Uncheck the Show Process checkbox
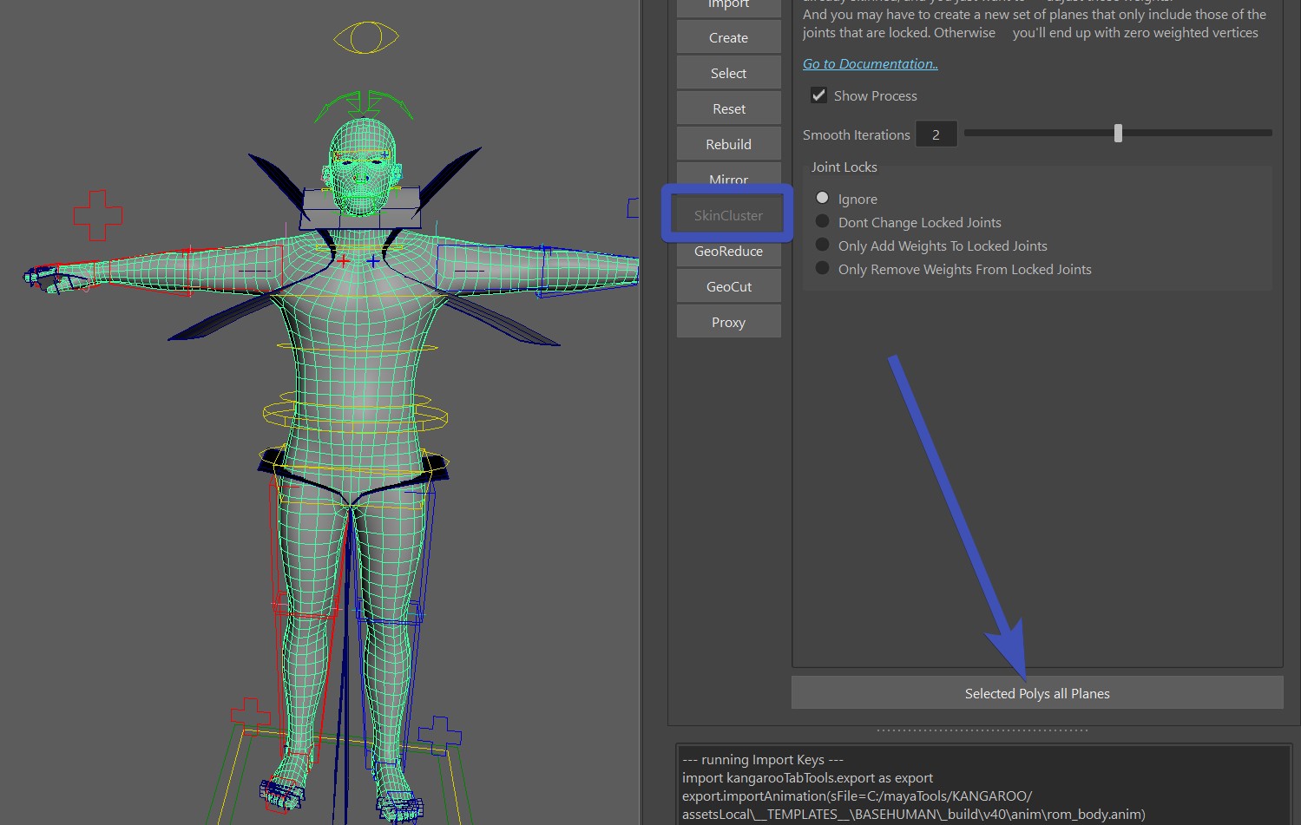1301x825 pixels. click(x=818, y=95)
